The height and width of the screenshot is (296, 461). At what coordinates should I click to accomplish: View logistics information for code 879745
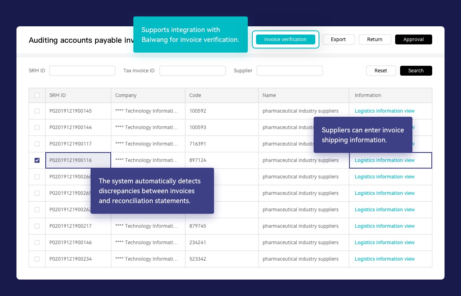click(x=384, y=226)
